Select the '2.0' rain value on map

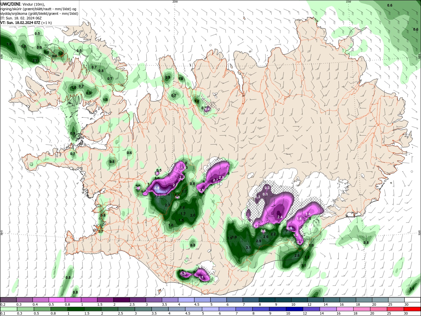click(193, 215)
